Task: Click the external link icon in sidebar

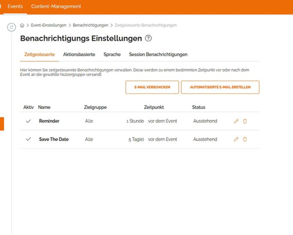Action: [x=11, y=27]
